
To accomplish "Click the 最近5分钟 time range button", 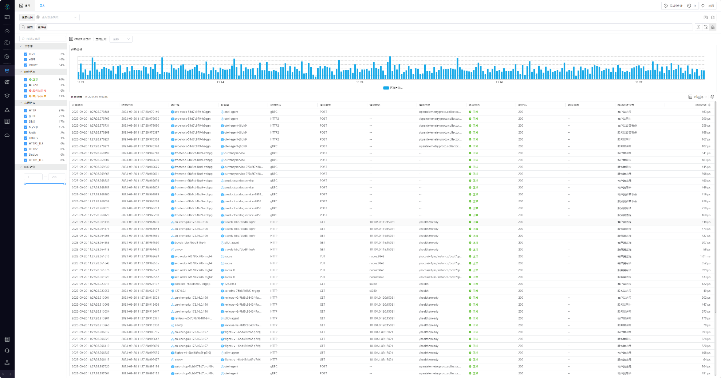I will (x=673, y=6).
